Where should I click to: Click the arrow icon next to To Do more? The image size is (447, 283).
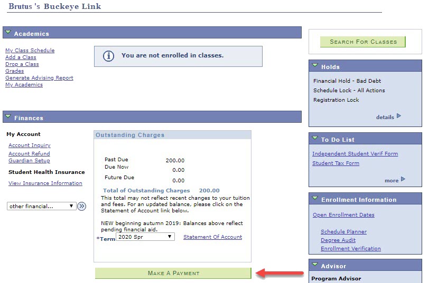point(403,179)
